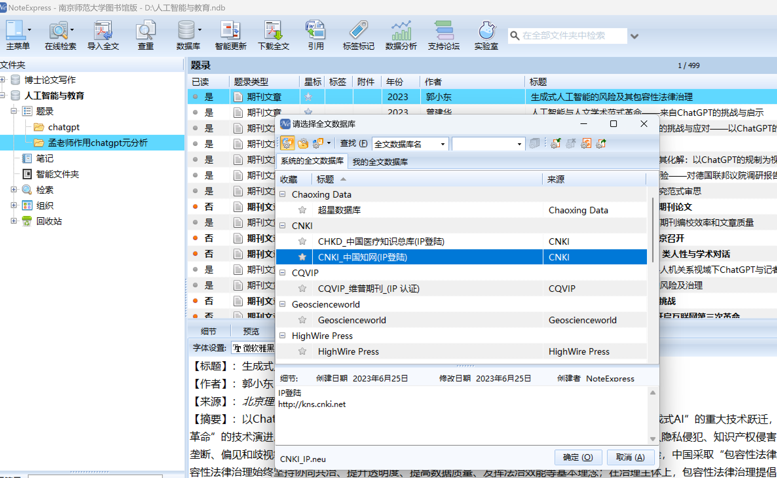This screenshot has width=777, height=478.
Task: Switch to 我的全文数据库 tab
Action: pyautogui.click(x=380, y=162)
